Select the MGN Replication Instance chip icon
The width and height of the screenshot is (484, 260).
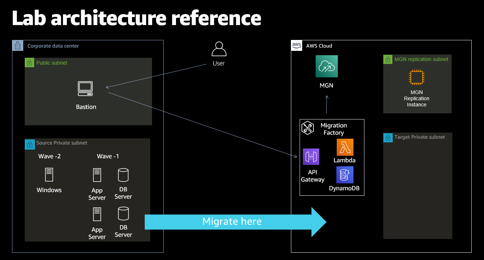tap(417, 78)
